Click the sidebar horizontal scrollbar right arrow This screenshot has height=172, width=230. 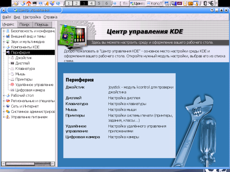pyautogui.click(x=53, y=164)
